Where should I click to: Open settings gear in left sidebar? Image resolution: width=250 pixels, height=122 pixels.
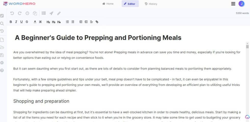[x=2, y=63]
